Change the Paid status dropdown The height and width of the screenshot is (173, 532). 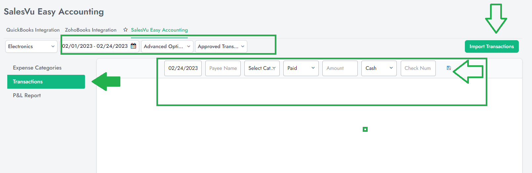pyautogui.click(x=301, y=68)
